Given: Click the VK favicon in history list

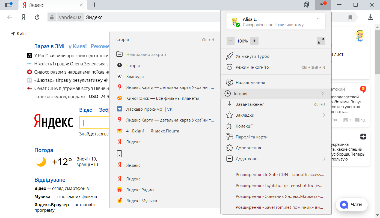Looking at the screenshot, I should (x=119, y=109).
